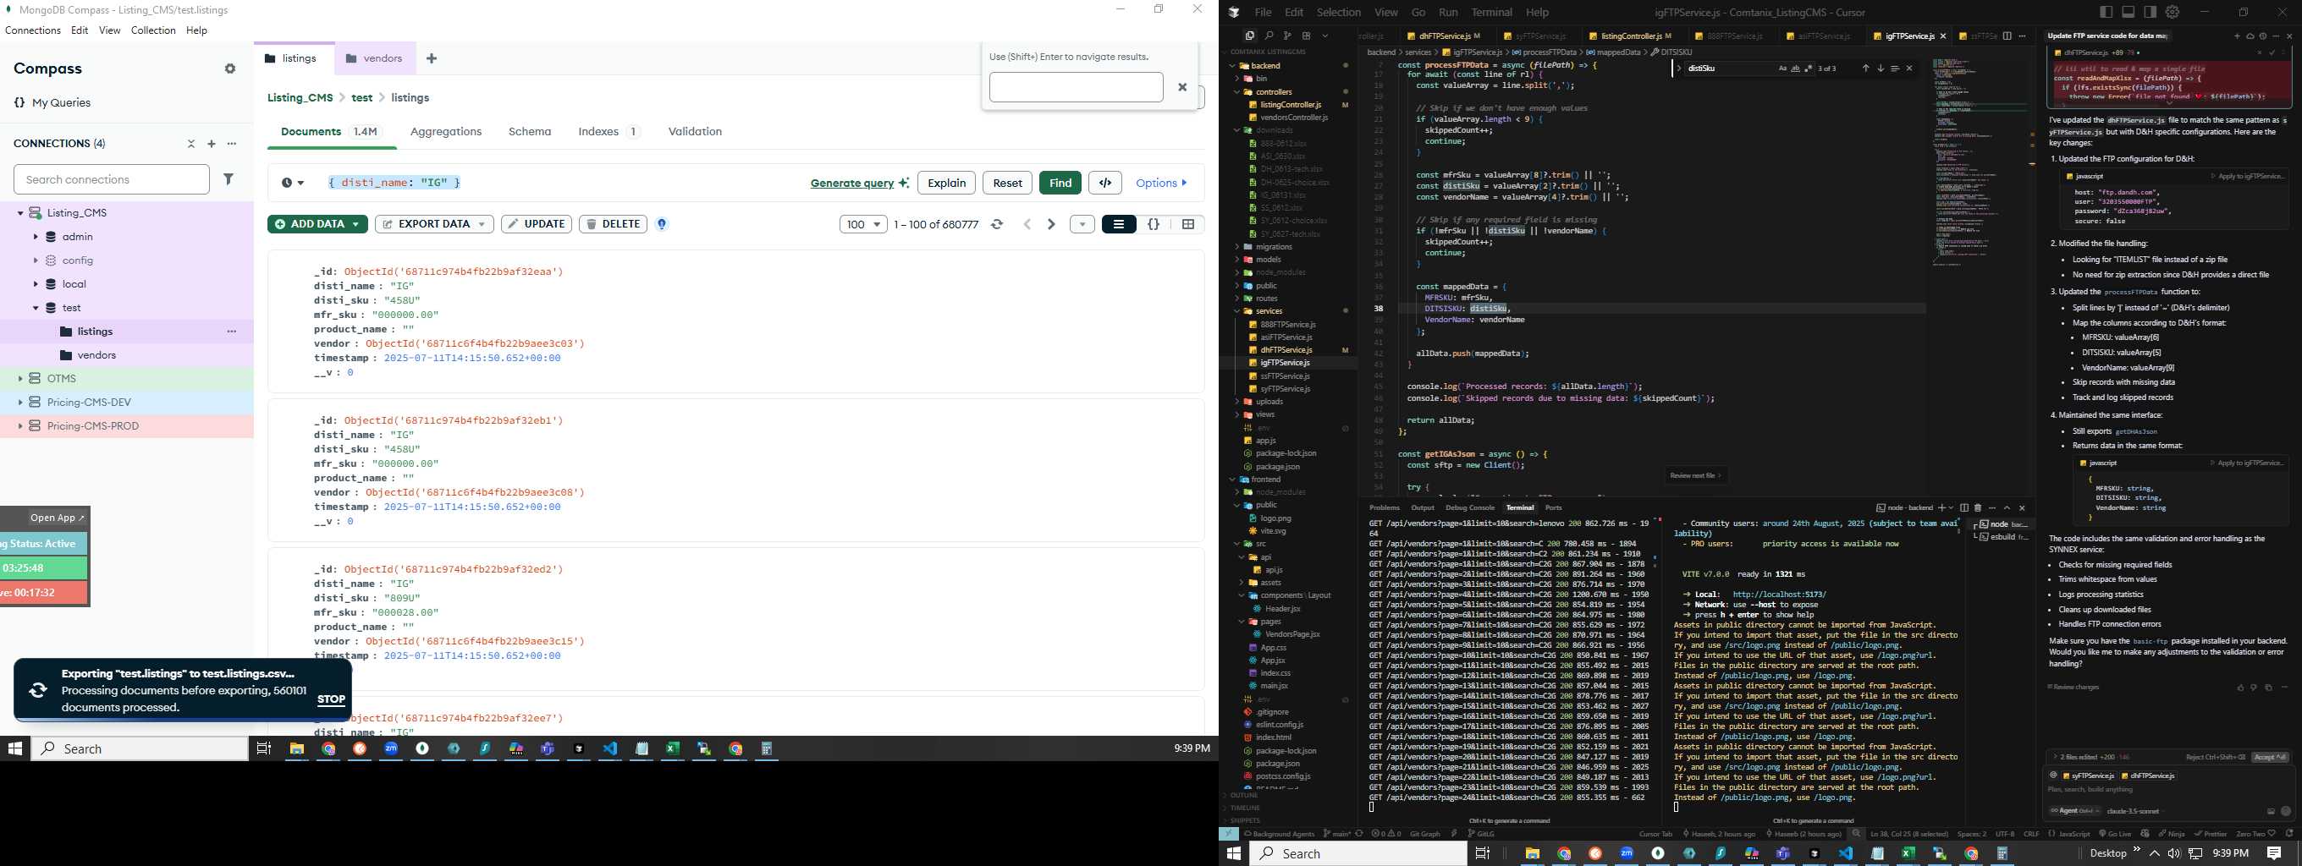Go to next page of documents
Image resolution: width=2302 pixels, height=866 pixels.
pos(1051,224)
